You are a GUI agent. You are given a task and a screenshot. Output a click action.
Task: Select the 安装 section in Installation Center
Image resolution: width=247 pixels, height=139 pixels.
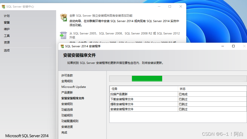click(7, 22)
